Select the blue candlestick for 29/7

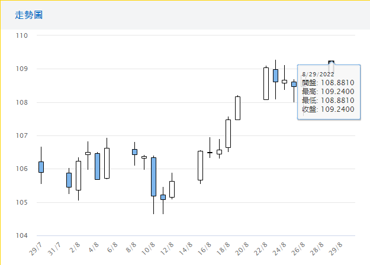click(41, 167)
